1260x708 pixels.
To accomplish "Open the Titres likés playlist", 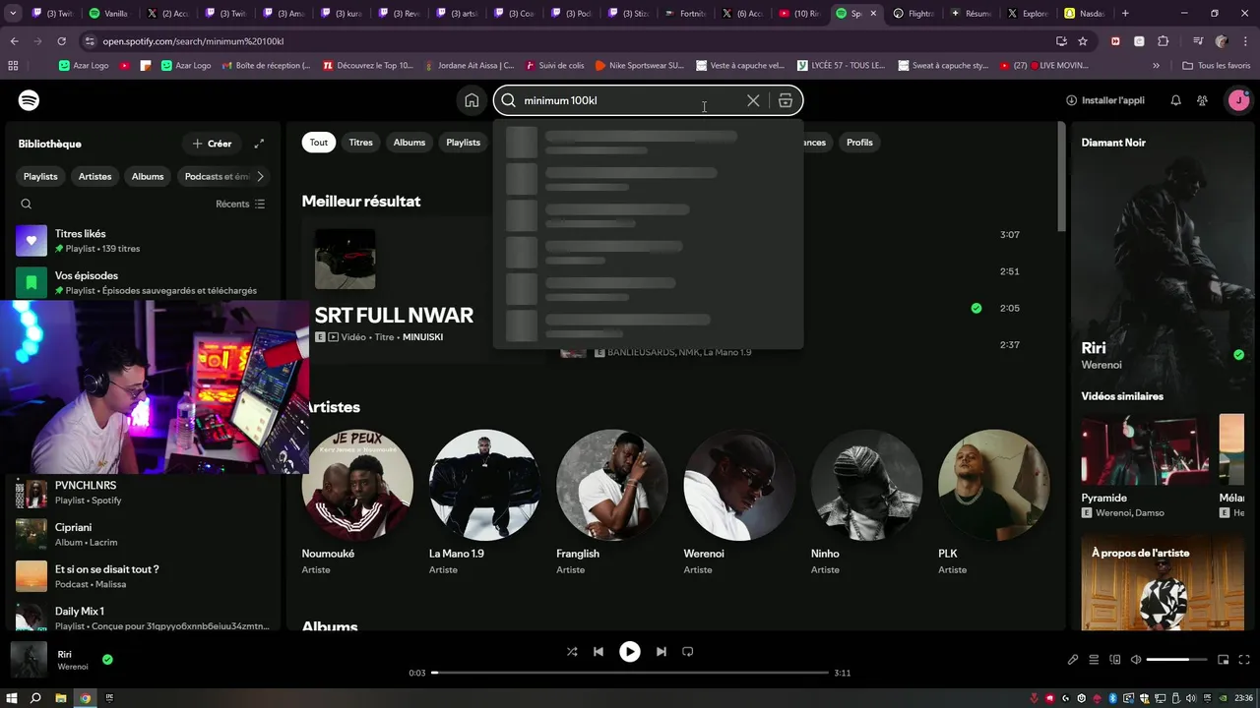I will 143,241.
